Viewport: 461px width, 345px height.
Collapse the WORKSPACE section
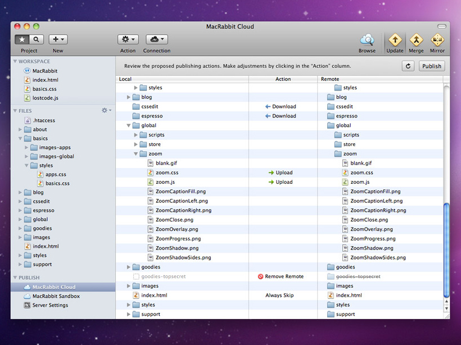pyautogui.click(x=15, y=61)
